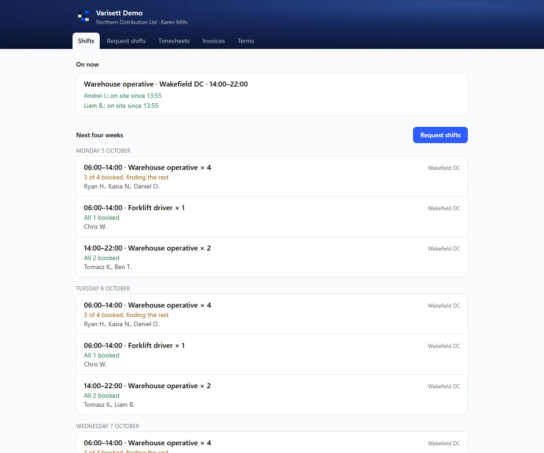Open Tuesday's 14:00–22:00 Warehouse operative × 2 shift
The width and height of the screenshot is (544, 453).
(272, 395)
